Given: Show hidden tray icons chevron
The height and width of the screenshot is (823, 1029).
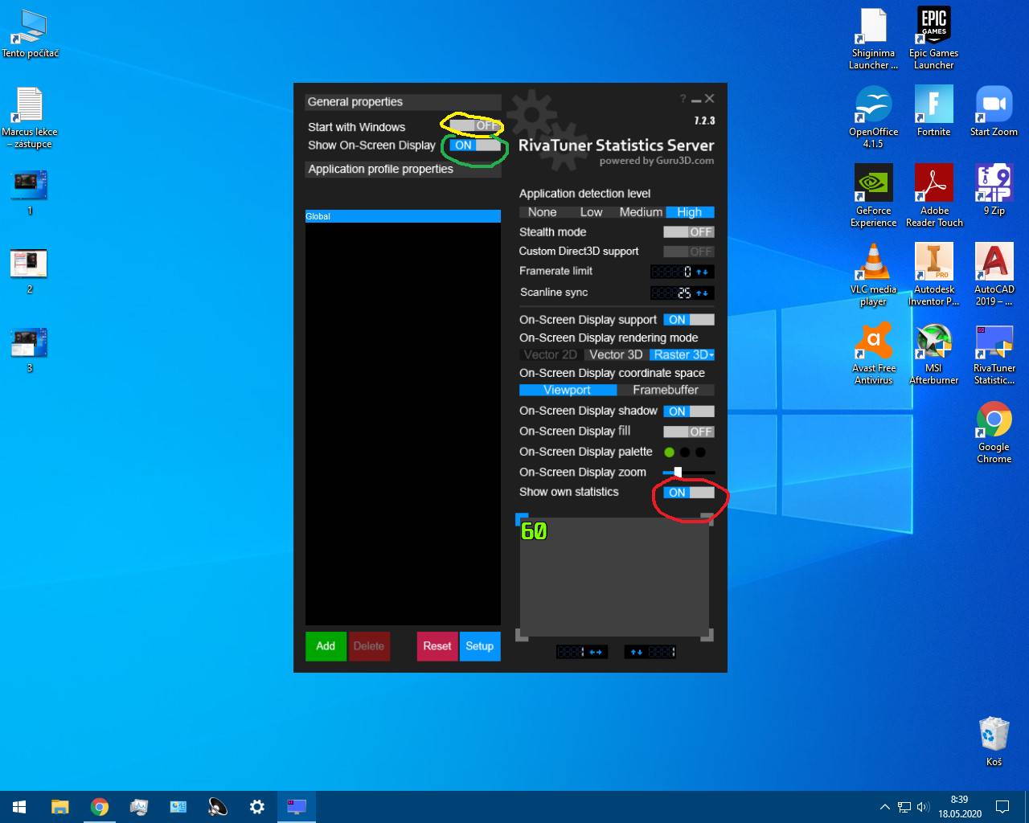Looking at the screenshot, I should [884, 807].
